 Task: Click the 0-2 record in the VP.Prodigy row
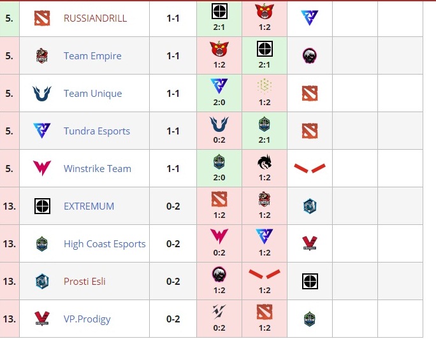coord(173,319)
